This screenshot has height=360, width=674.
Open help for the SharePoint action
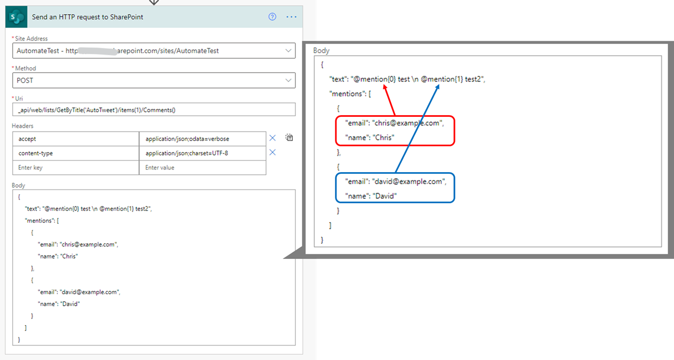click(x=272, y=17)
